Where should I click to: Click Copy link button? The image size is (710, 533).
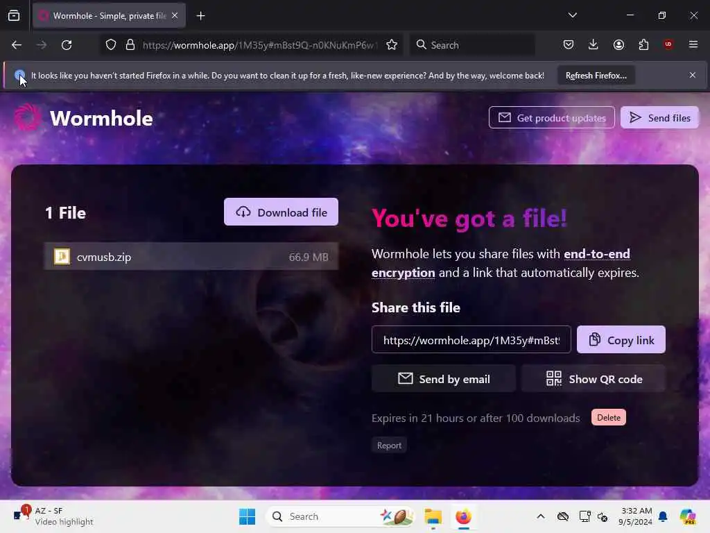tap(621, 340)
